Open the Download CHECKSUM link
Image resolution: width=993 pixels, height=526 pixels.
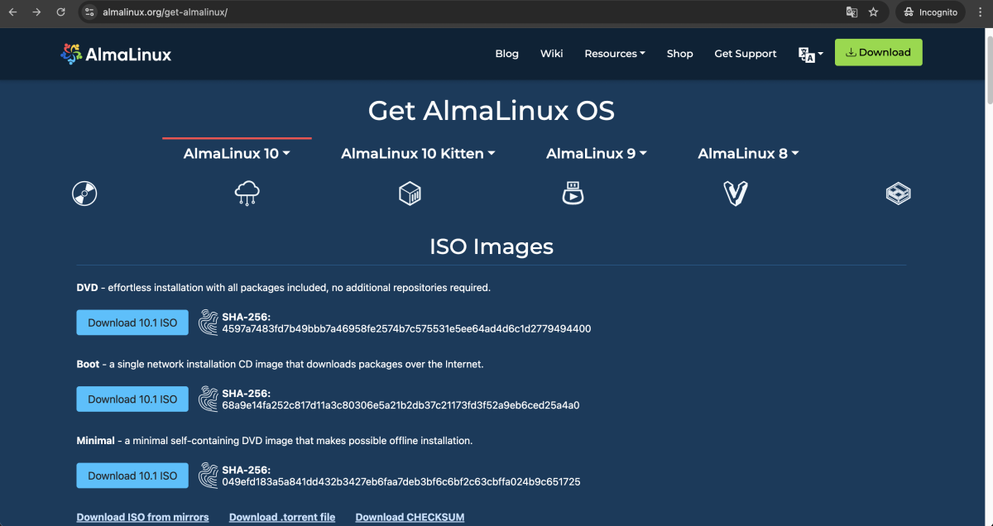point(410,517)
